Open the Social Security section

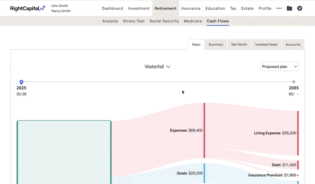164,21
